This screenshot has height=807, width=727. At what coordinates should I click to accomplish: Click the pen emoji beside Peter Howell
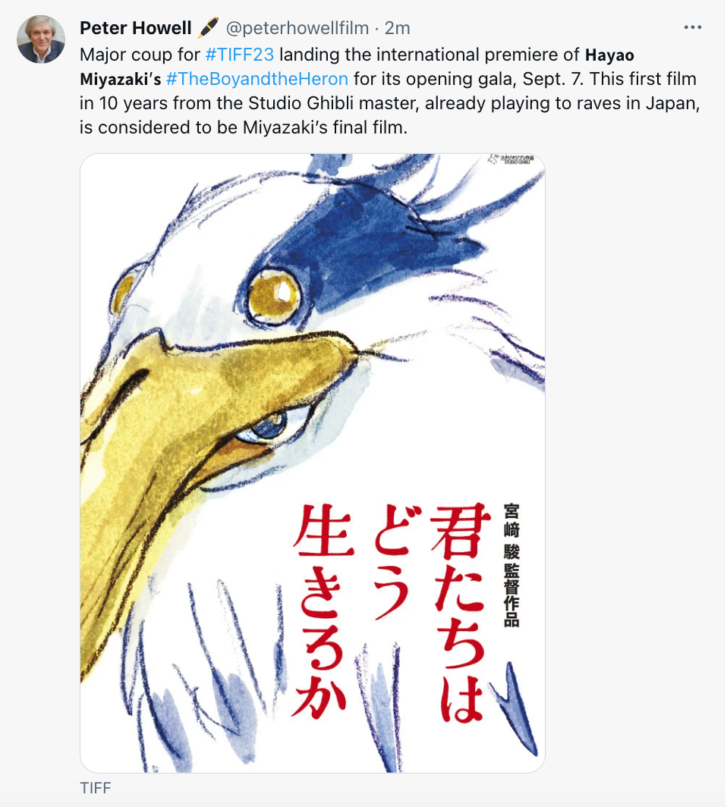pos(208,27)
